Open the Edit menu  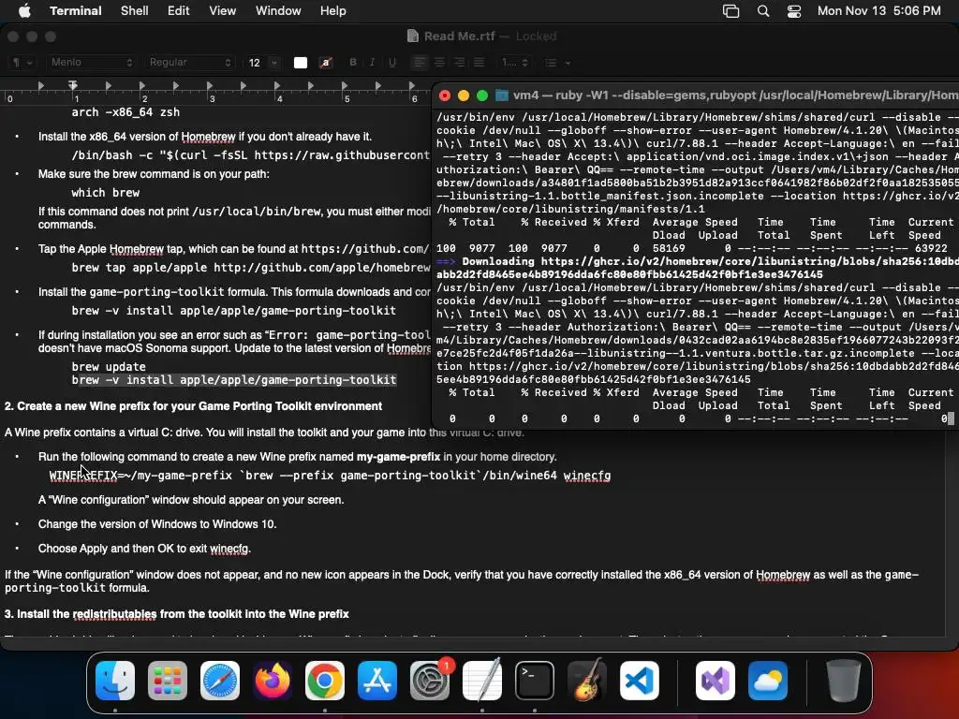click(179, 10)
